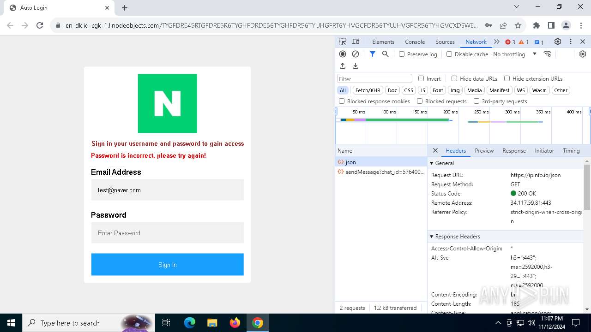Viewport: 591px width, 332px height.
Task: Collapse the General section
Action: (432, 163)
